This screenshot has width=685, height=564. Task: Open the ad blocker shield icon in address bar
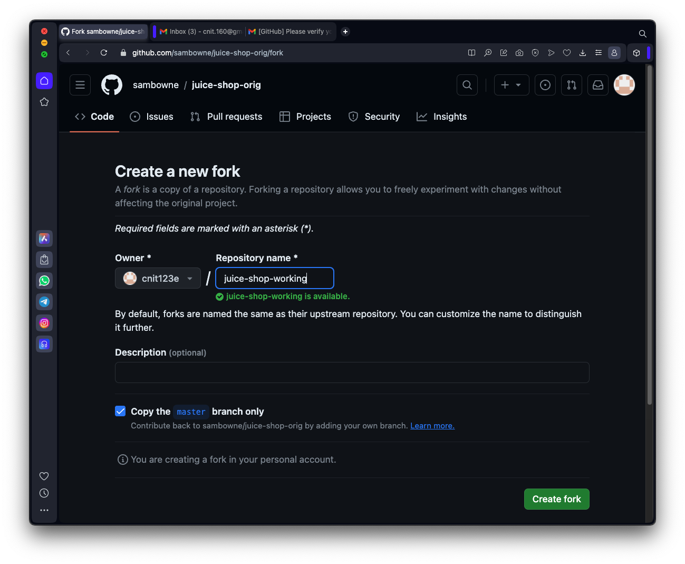(535, 53)
